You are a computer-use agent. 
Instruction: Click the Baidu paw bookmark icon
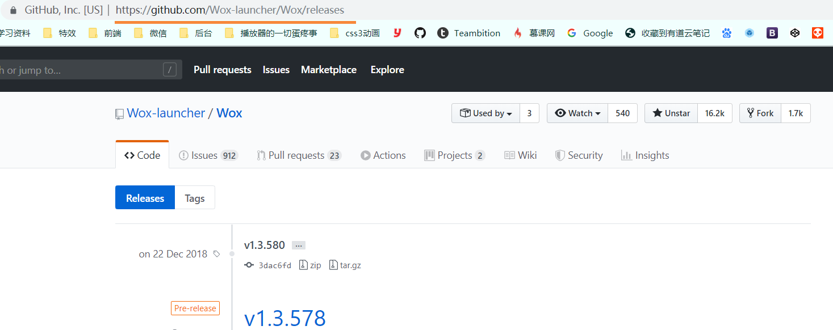(726, 33)
